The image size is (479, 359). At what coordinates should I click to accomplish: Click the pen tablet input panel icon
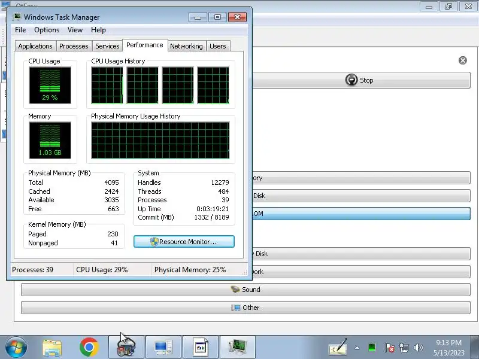338,347
